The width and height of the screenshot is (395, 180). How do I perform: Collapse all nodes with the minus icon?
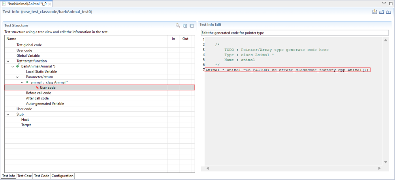[x=192, y=26]
